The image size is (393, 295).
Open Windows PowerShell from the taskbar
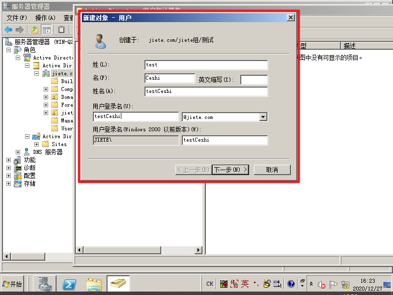coord(69,284)
